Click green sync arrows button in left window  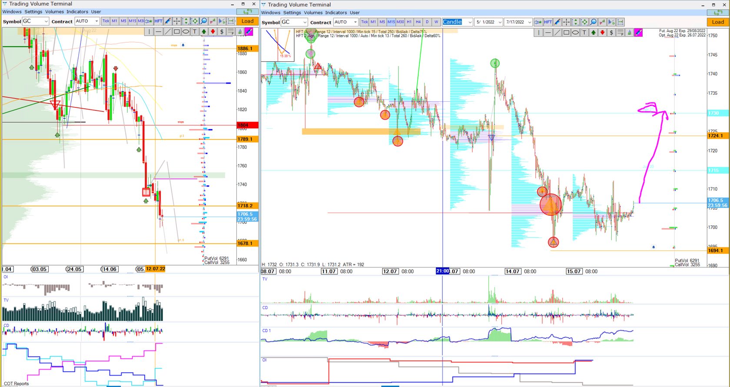tap(247, 11)
